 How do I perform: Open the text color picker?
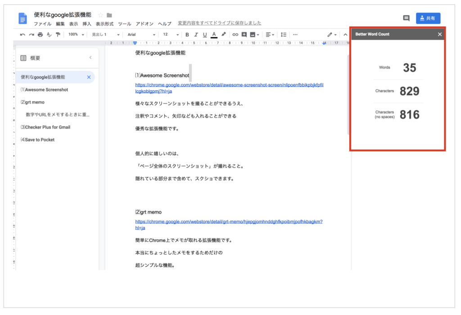pyautogui.click(x=214, y=35)
